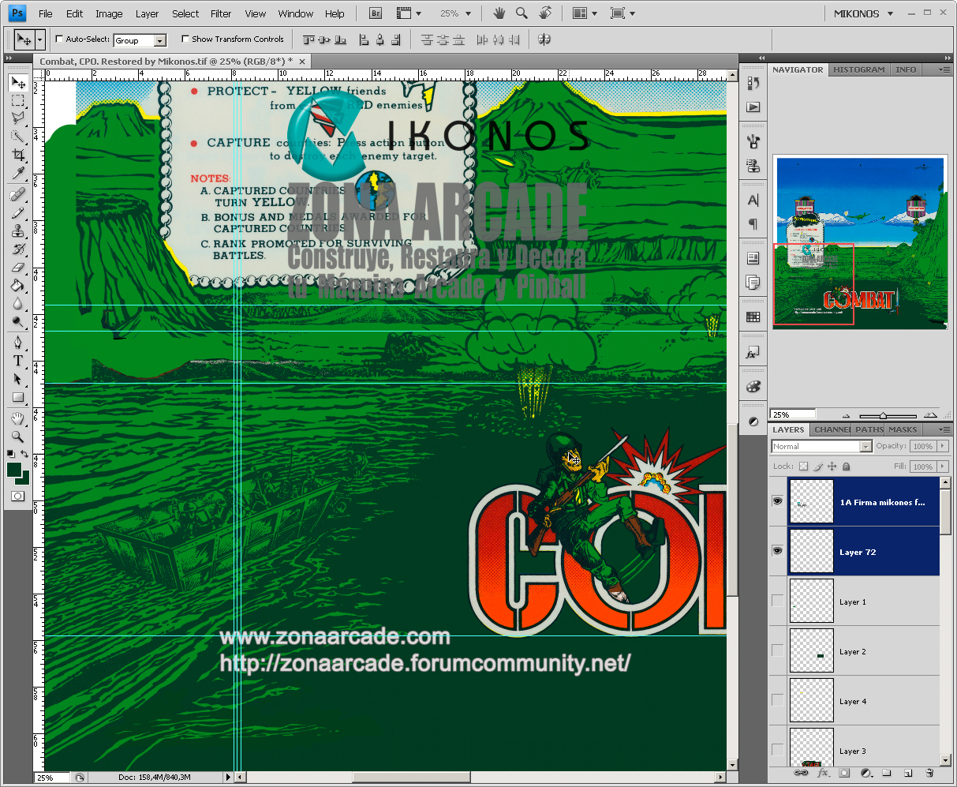This screenshot has width=957, height=787.
Task: Toggle Quick Mask mode
Action: coord(17,496)
